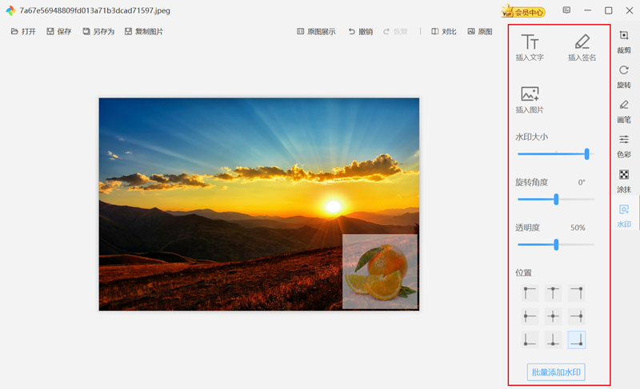Image resolution: width=640 pixels, height=389 pixels.
Task: Show original image via 原图展示
Action: pos(316,32)
